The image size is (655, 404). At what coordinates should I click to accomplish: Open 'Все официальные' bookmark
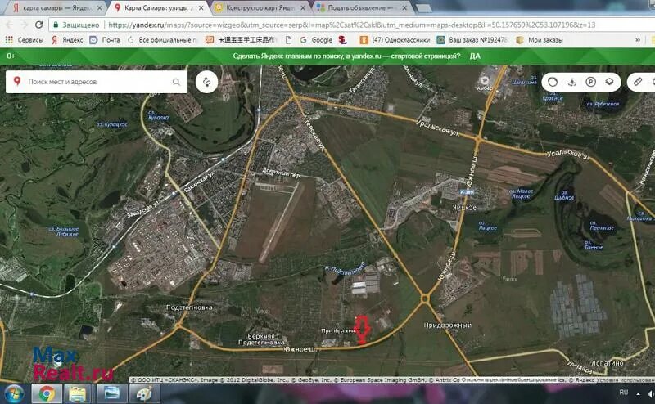tap(162, 39)
